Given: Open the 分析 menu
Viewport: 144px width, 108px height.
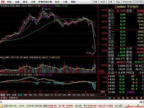Looking at the screenshot, I should 33,2.
